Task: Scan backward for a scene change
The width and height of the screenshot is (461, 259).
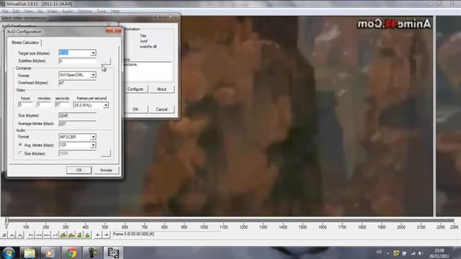Action: coord(79,235)
